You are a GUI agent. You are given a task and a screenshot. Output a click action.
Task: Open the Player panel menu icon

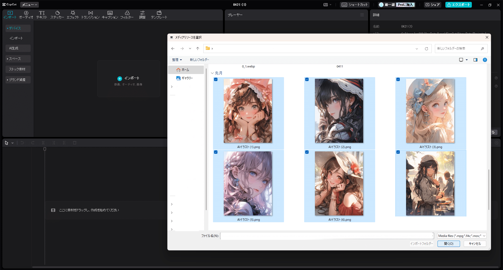[x=362, y=15]
